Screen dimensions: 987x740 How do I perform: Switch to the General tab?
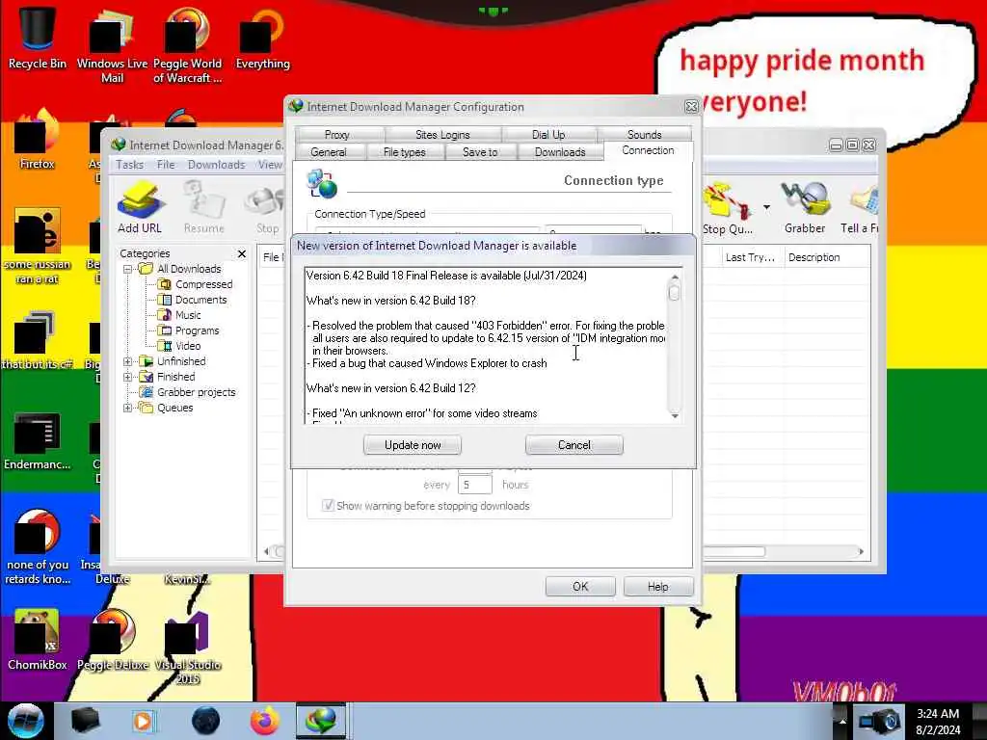tap(329, 151)
